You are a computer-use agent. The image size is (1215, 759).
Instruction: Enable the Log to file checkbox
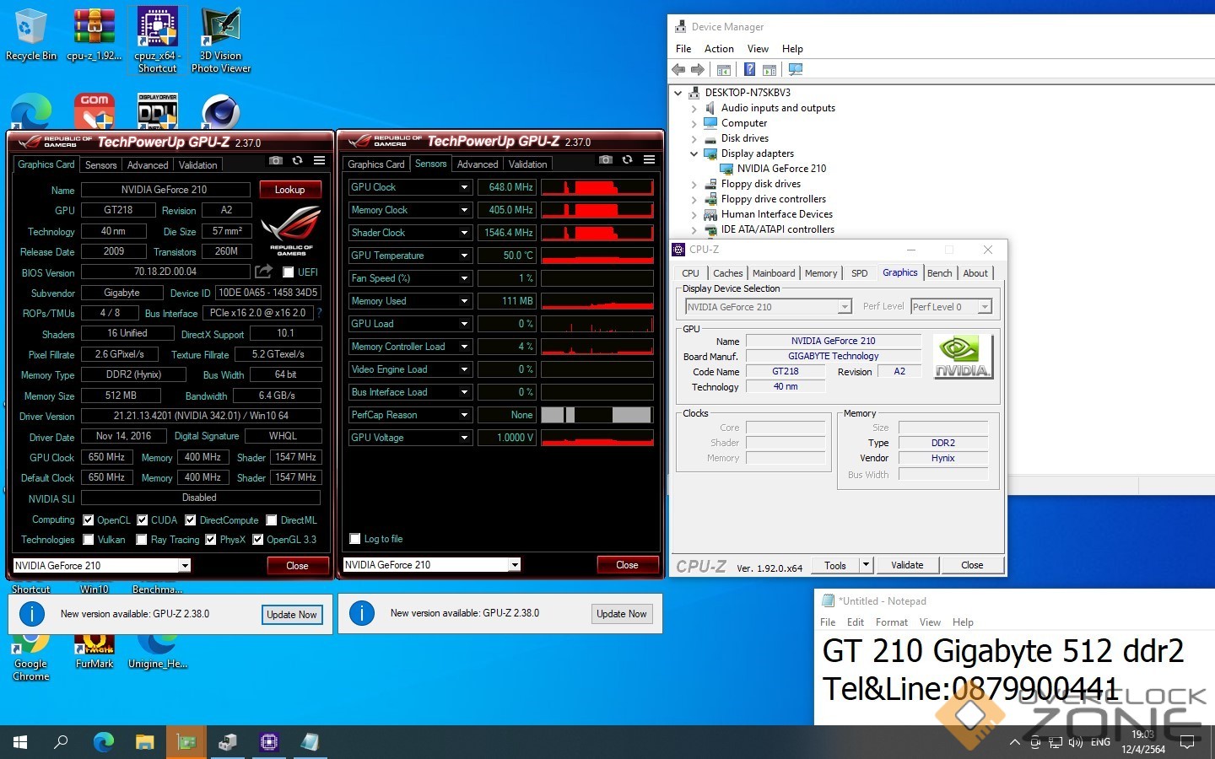355,539
